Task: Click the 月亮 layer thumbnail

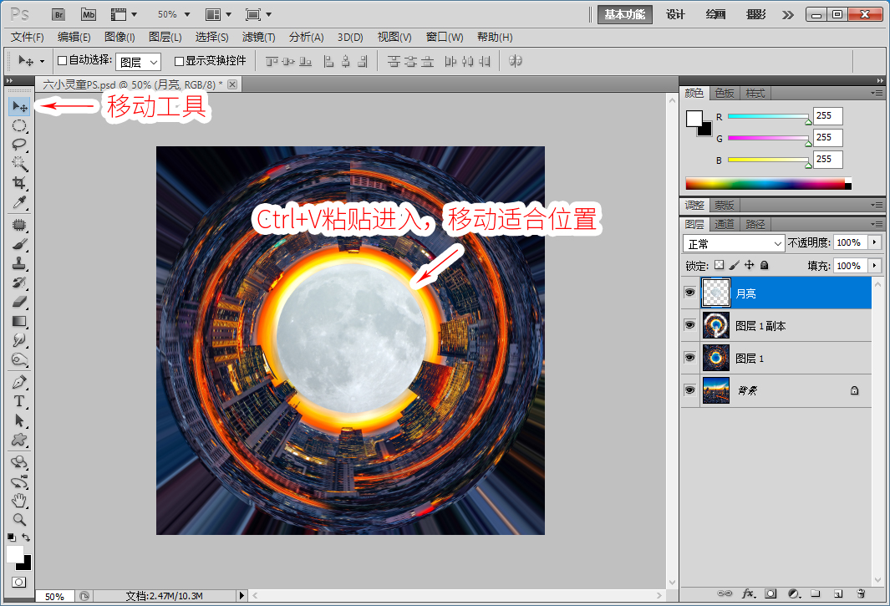Action: pos(715,293)
